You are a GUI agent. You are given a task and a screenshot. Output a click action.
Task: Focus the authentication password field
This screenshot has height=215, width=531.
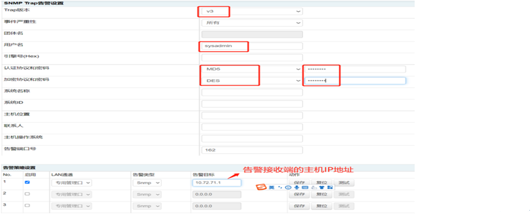click(x=355, y=69)
